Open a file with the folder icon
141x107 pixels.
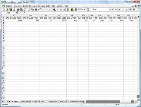pos(7,10)
